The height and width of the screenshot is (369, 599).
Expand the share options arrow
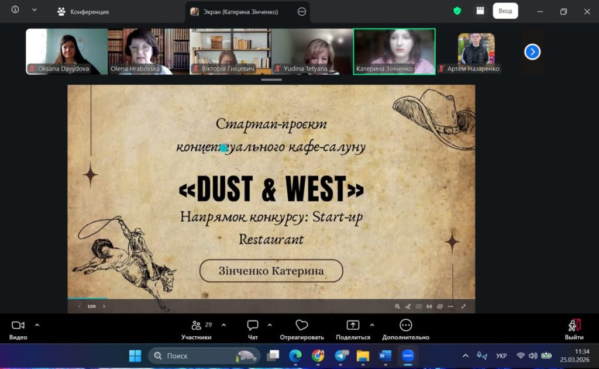(x=372, y=325)
